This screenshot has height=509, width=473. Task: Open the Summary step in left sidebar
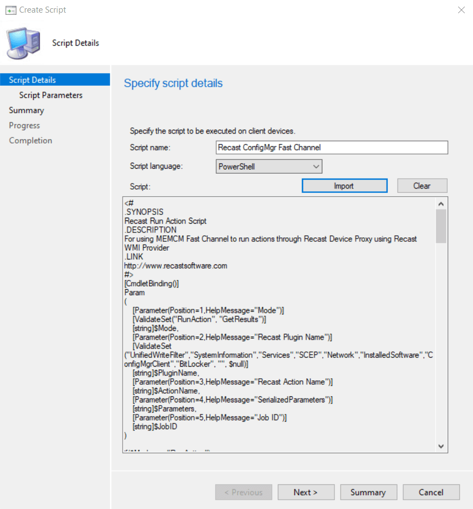pos(26,110)
